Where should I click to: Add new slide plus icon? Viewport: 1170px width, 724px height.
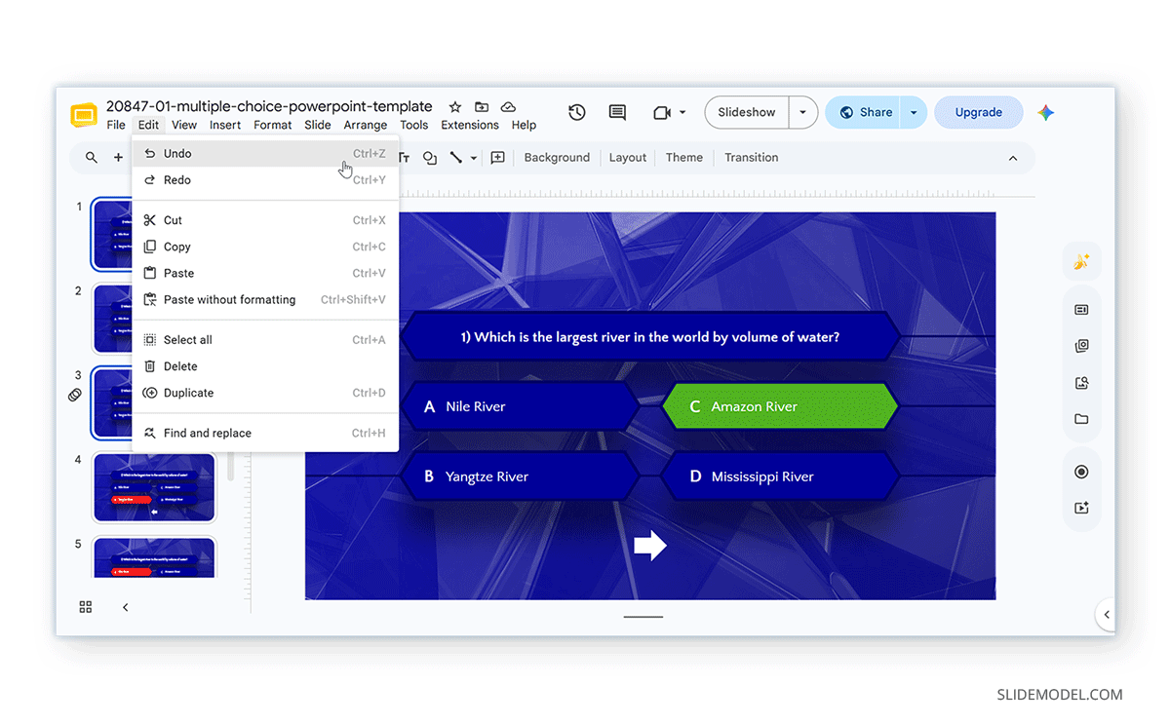point(118,158)
